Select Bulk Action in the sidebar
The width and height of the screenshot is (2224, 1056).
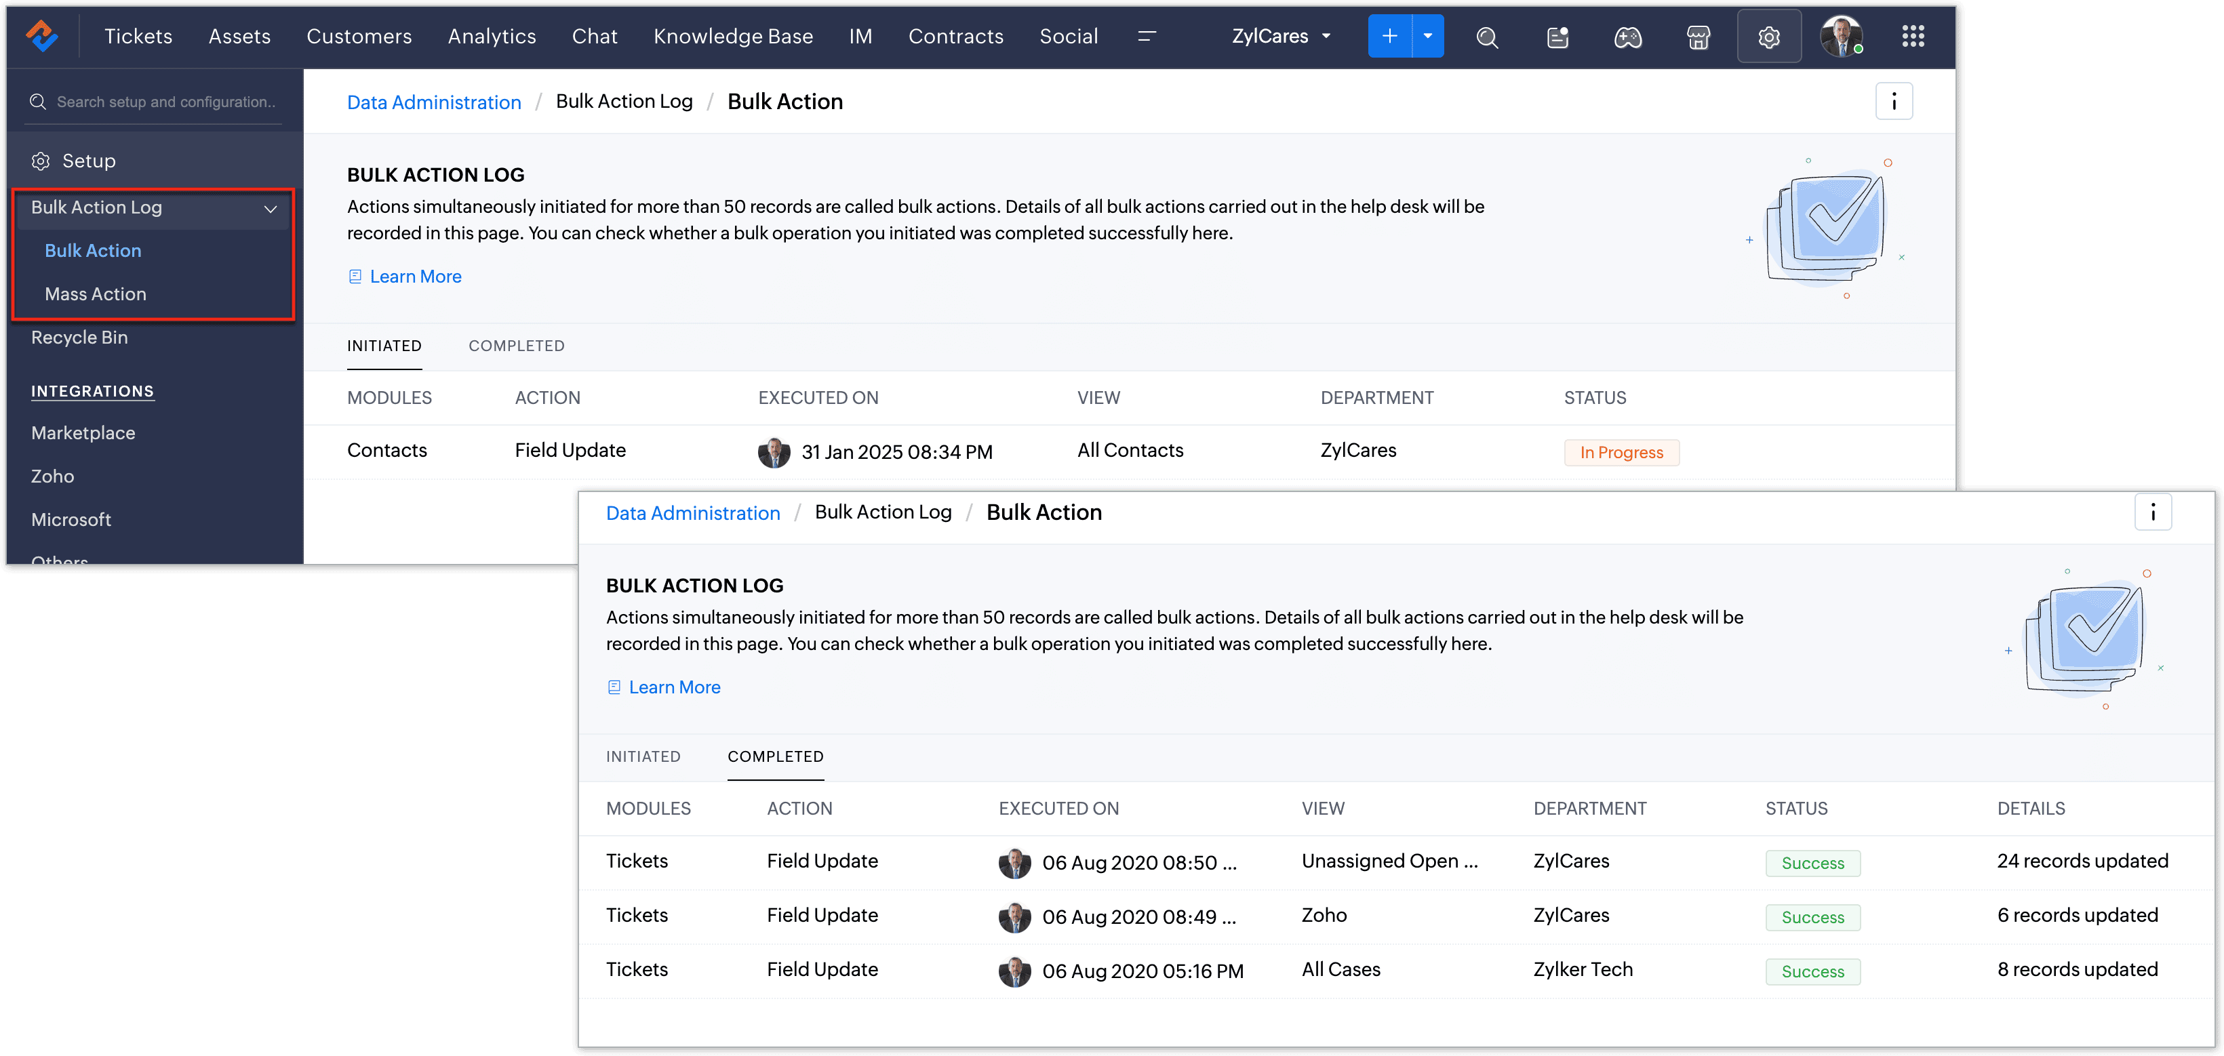[x=94, y=251]
